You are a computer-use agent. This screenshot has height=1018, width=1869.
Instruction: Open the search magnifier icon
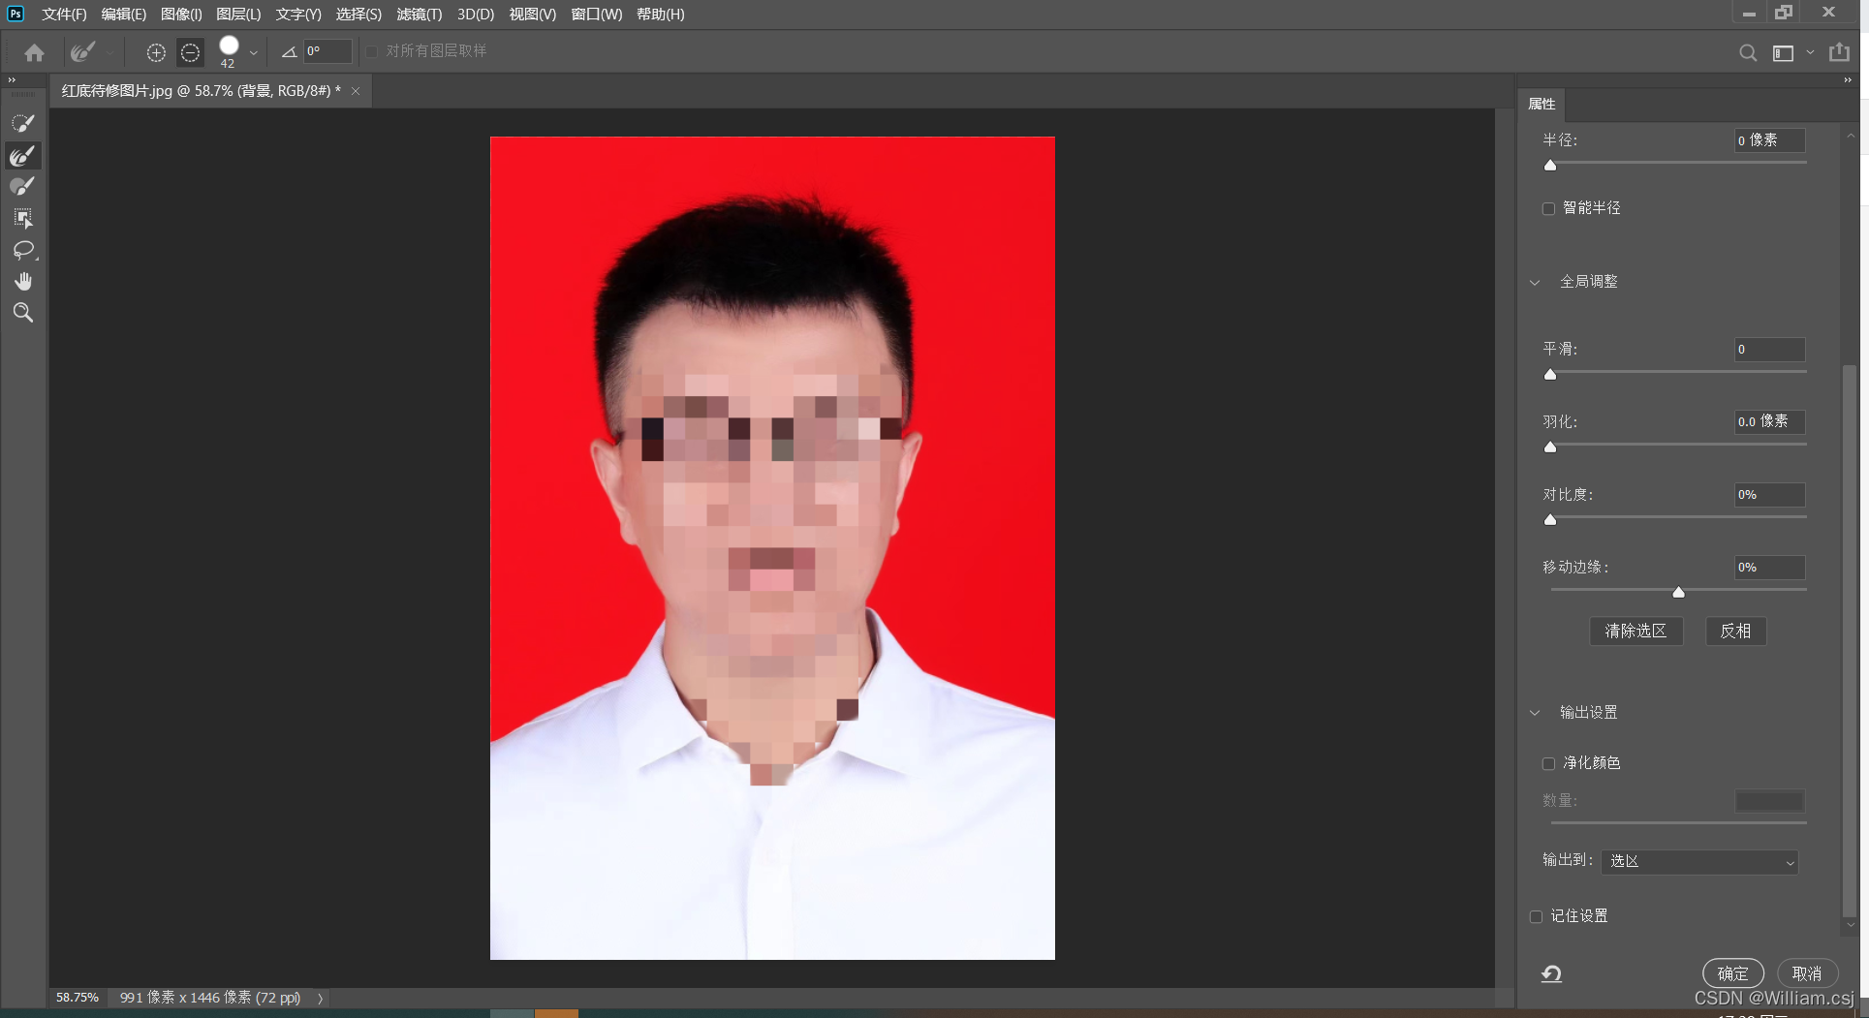point(1747,53)
